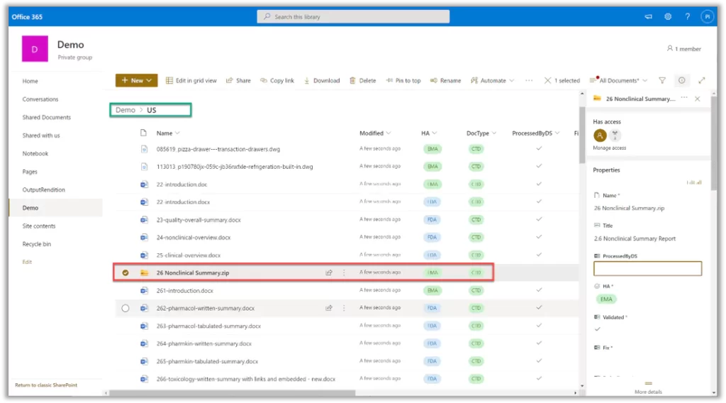Sort by the Name column header
726x403 pixels.
pos(167,133)
